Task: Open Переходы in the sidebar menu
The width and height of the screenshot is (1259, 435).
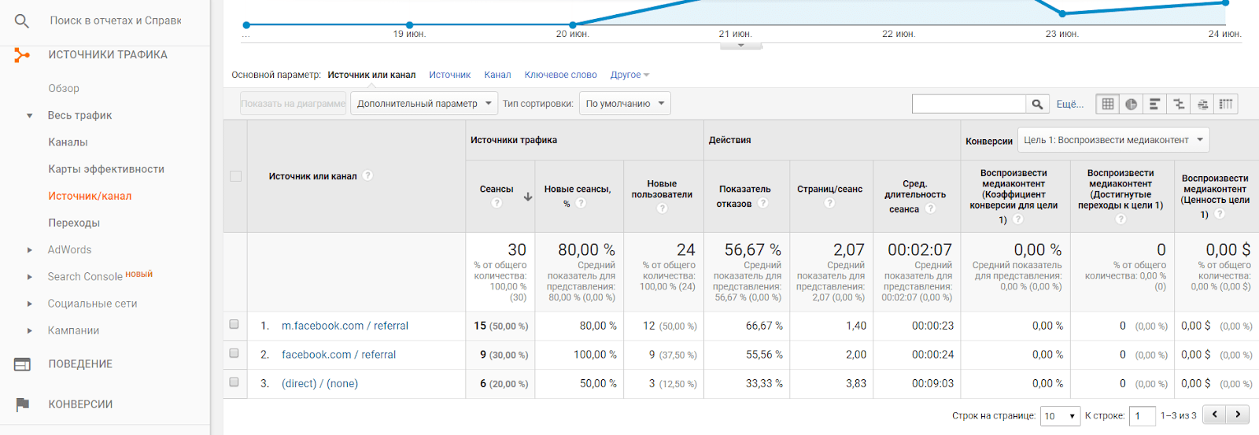Action: pyautogui.click(x=74, y=223)
